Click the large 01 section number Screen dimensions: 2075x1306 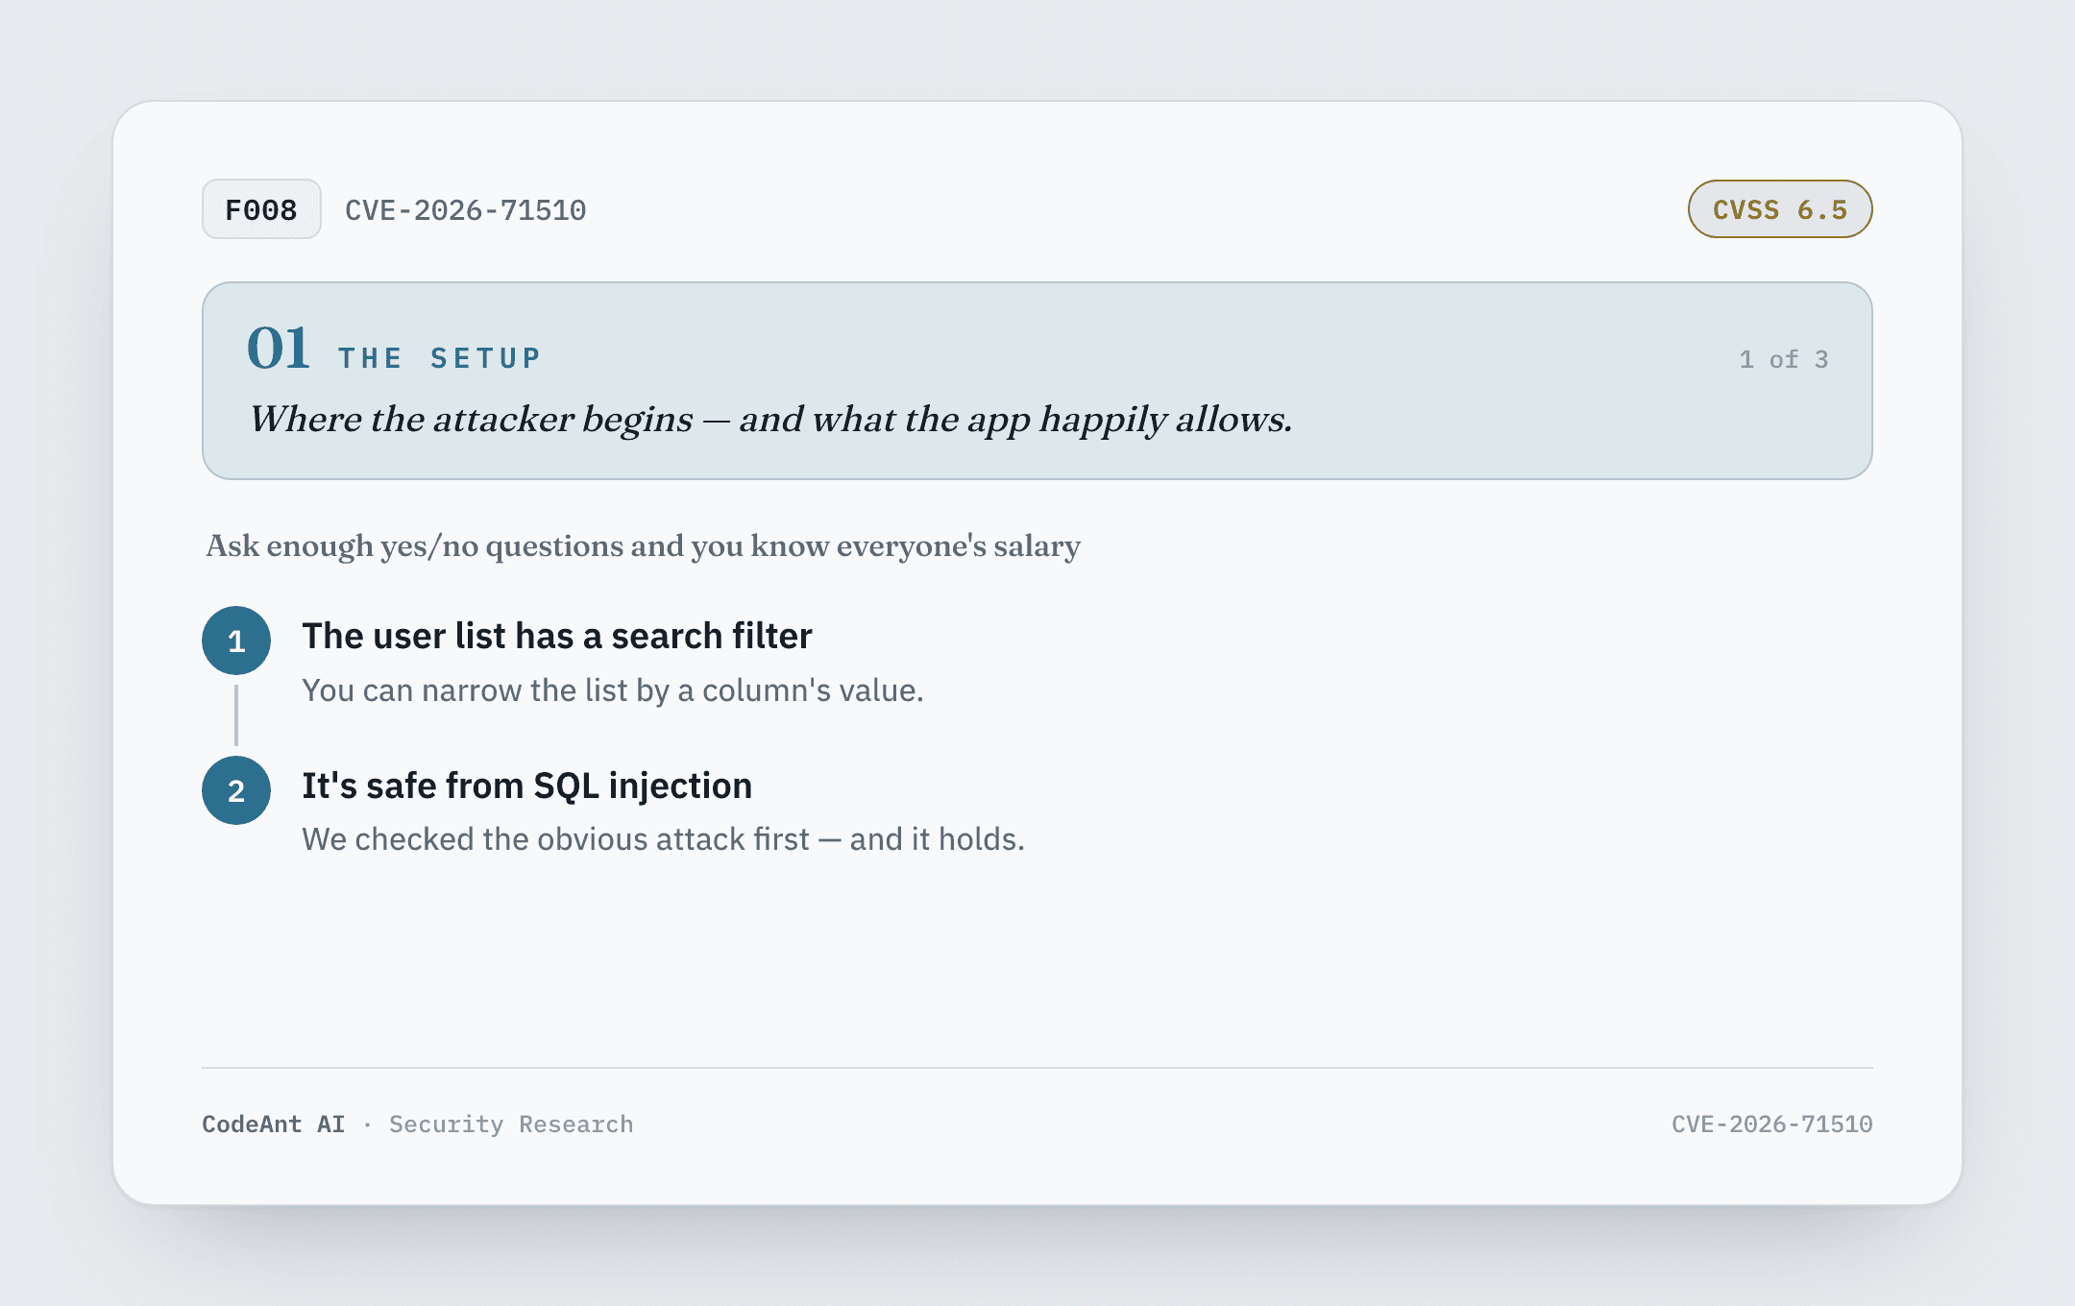pos(279,348)
